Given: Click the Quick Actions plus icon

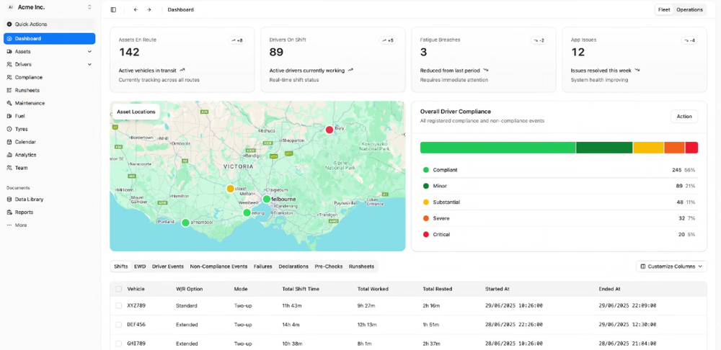Looking at the screenshot, I should point(9,24).
